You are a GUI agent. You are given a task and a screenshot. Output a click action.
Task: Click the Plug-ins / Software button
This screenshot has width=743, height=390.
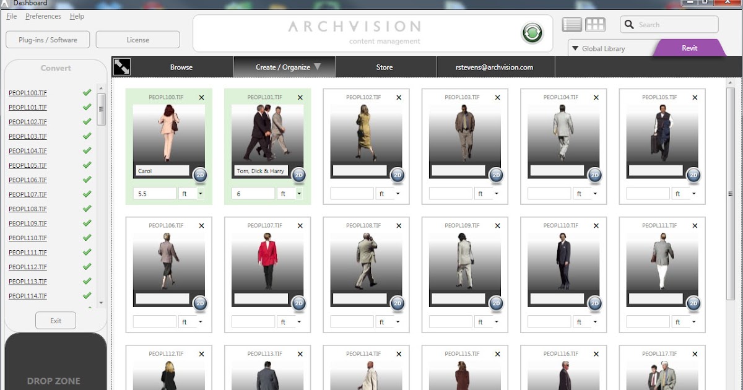tap(48, 40)
